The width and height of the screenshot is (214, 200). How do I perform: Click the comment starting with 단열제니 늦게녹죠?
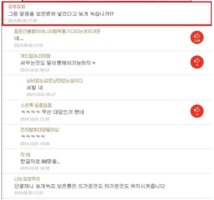[x=89, y=186]
